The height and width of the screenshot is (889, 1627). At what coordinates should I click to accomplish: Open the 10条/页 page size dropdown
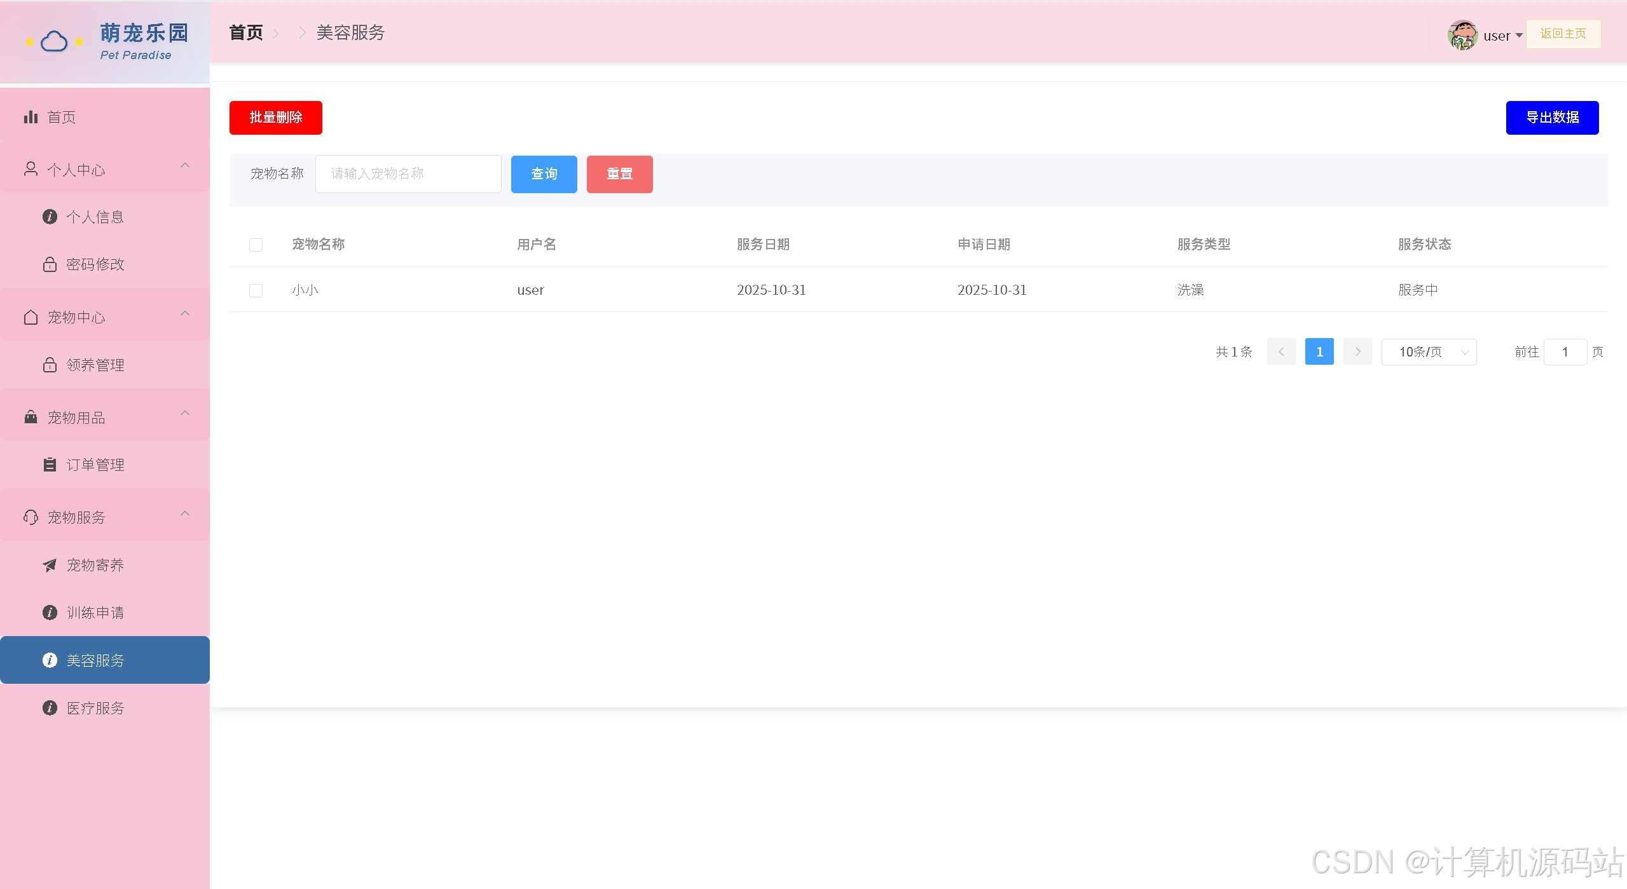pos(1429,352)
